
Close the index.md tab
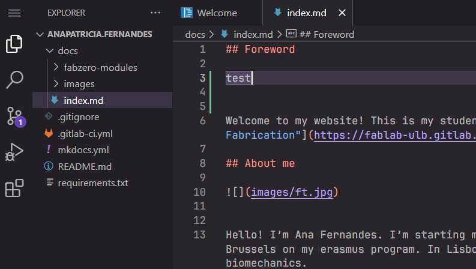point(342,13)
